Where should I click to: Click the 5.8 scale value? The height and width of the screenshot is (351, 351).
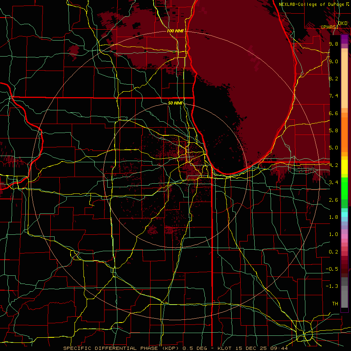[333, 131]
